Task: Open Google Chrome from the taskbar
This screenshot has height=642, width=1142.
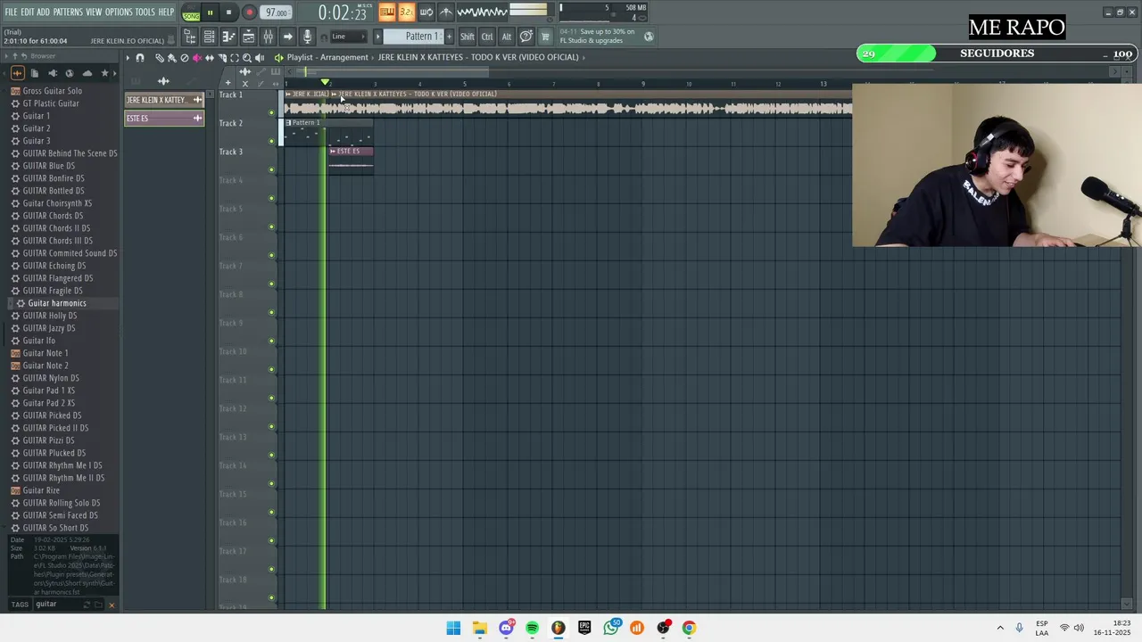Action: tap(689, 628)
